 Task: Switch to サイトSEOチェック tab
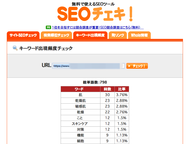click(23, 35)
